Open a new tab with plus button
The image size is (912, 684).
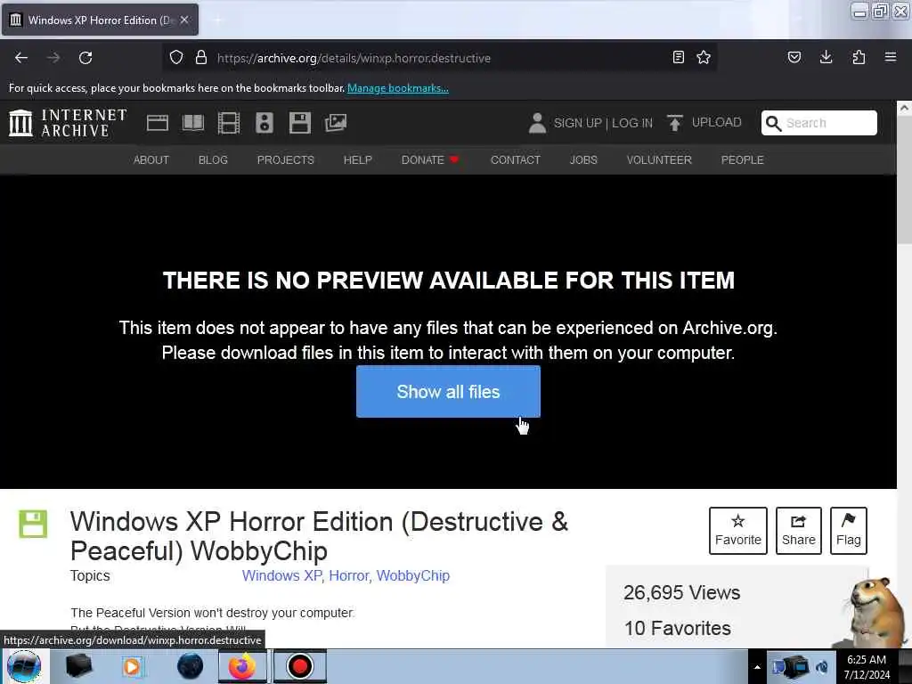click(217, 20)
